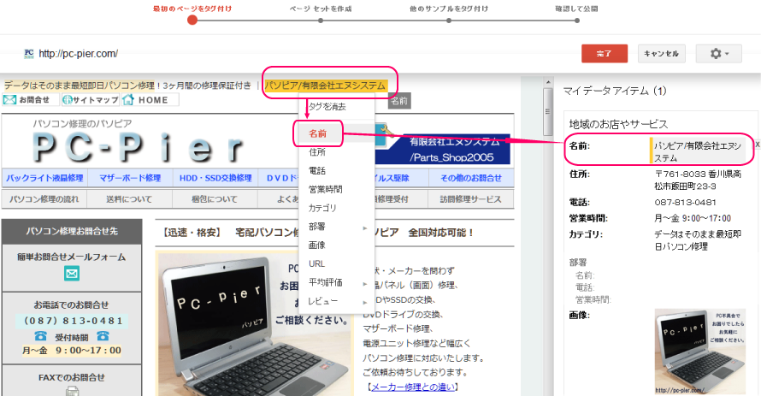Open HDD・SSD交換修理 navigation tab
The height and width of the screenshot is (396, 761).
[x=215, y=178]
